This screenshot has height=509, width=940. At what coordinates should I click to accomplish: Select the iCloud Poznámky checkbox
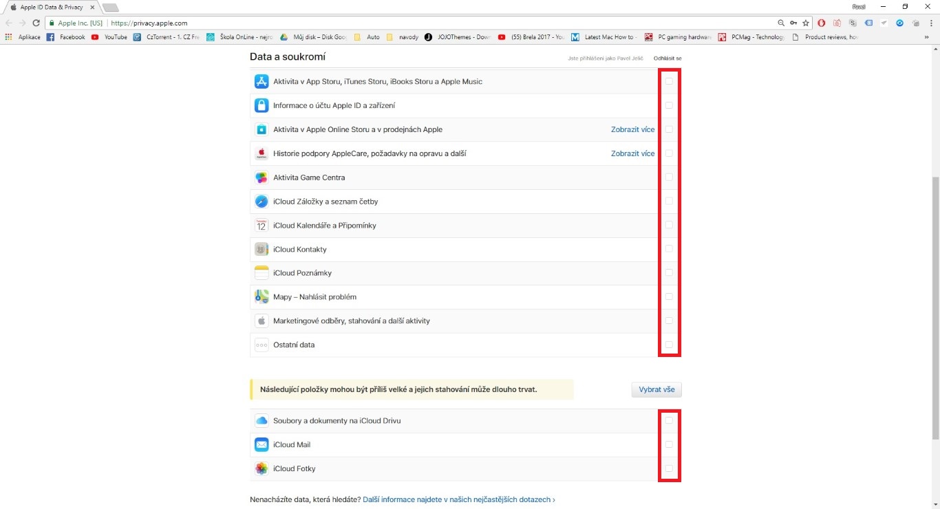click(x=669, y=272)
